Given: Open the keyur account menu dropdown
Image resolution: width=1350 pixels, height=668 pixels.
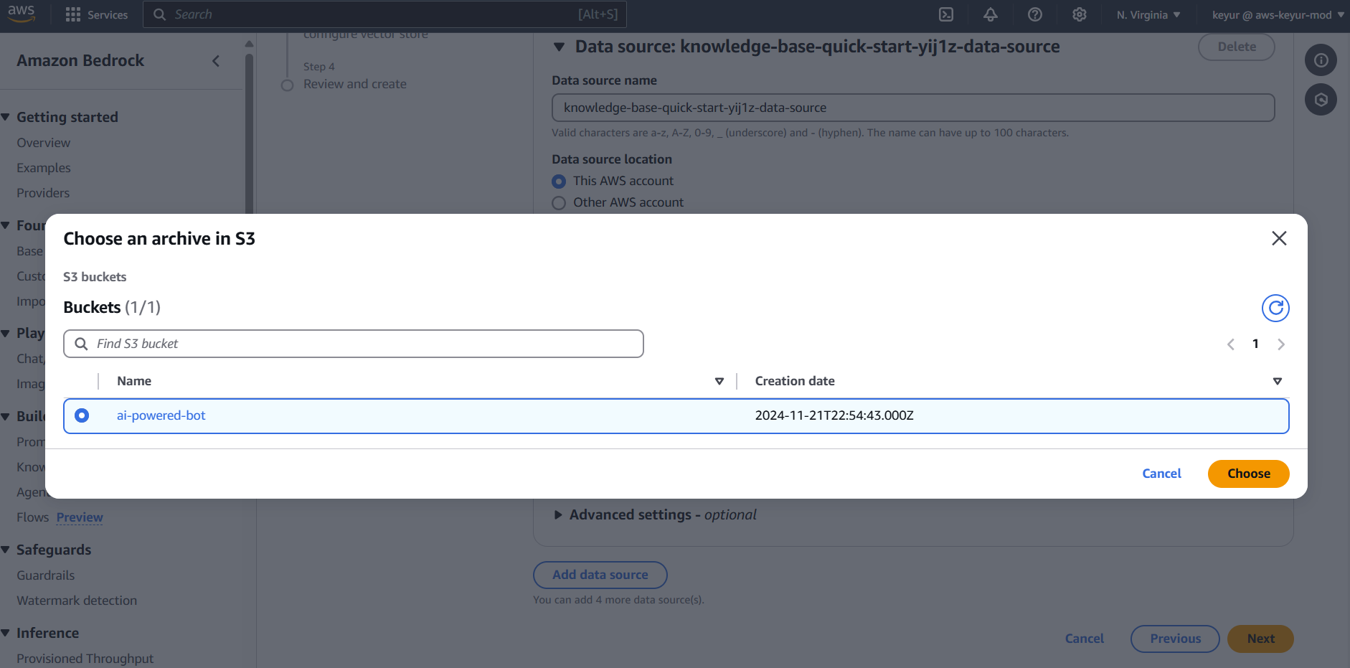Looking at the screenshot, I should point(1278,14).
